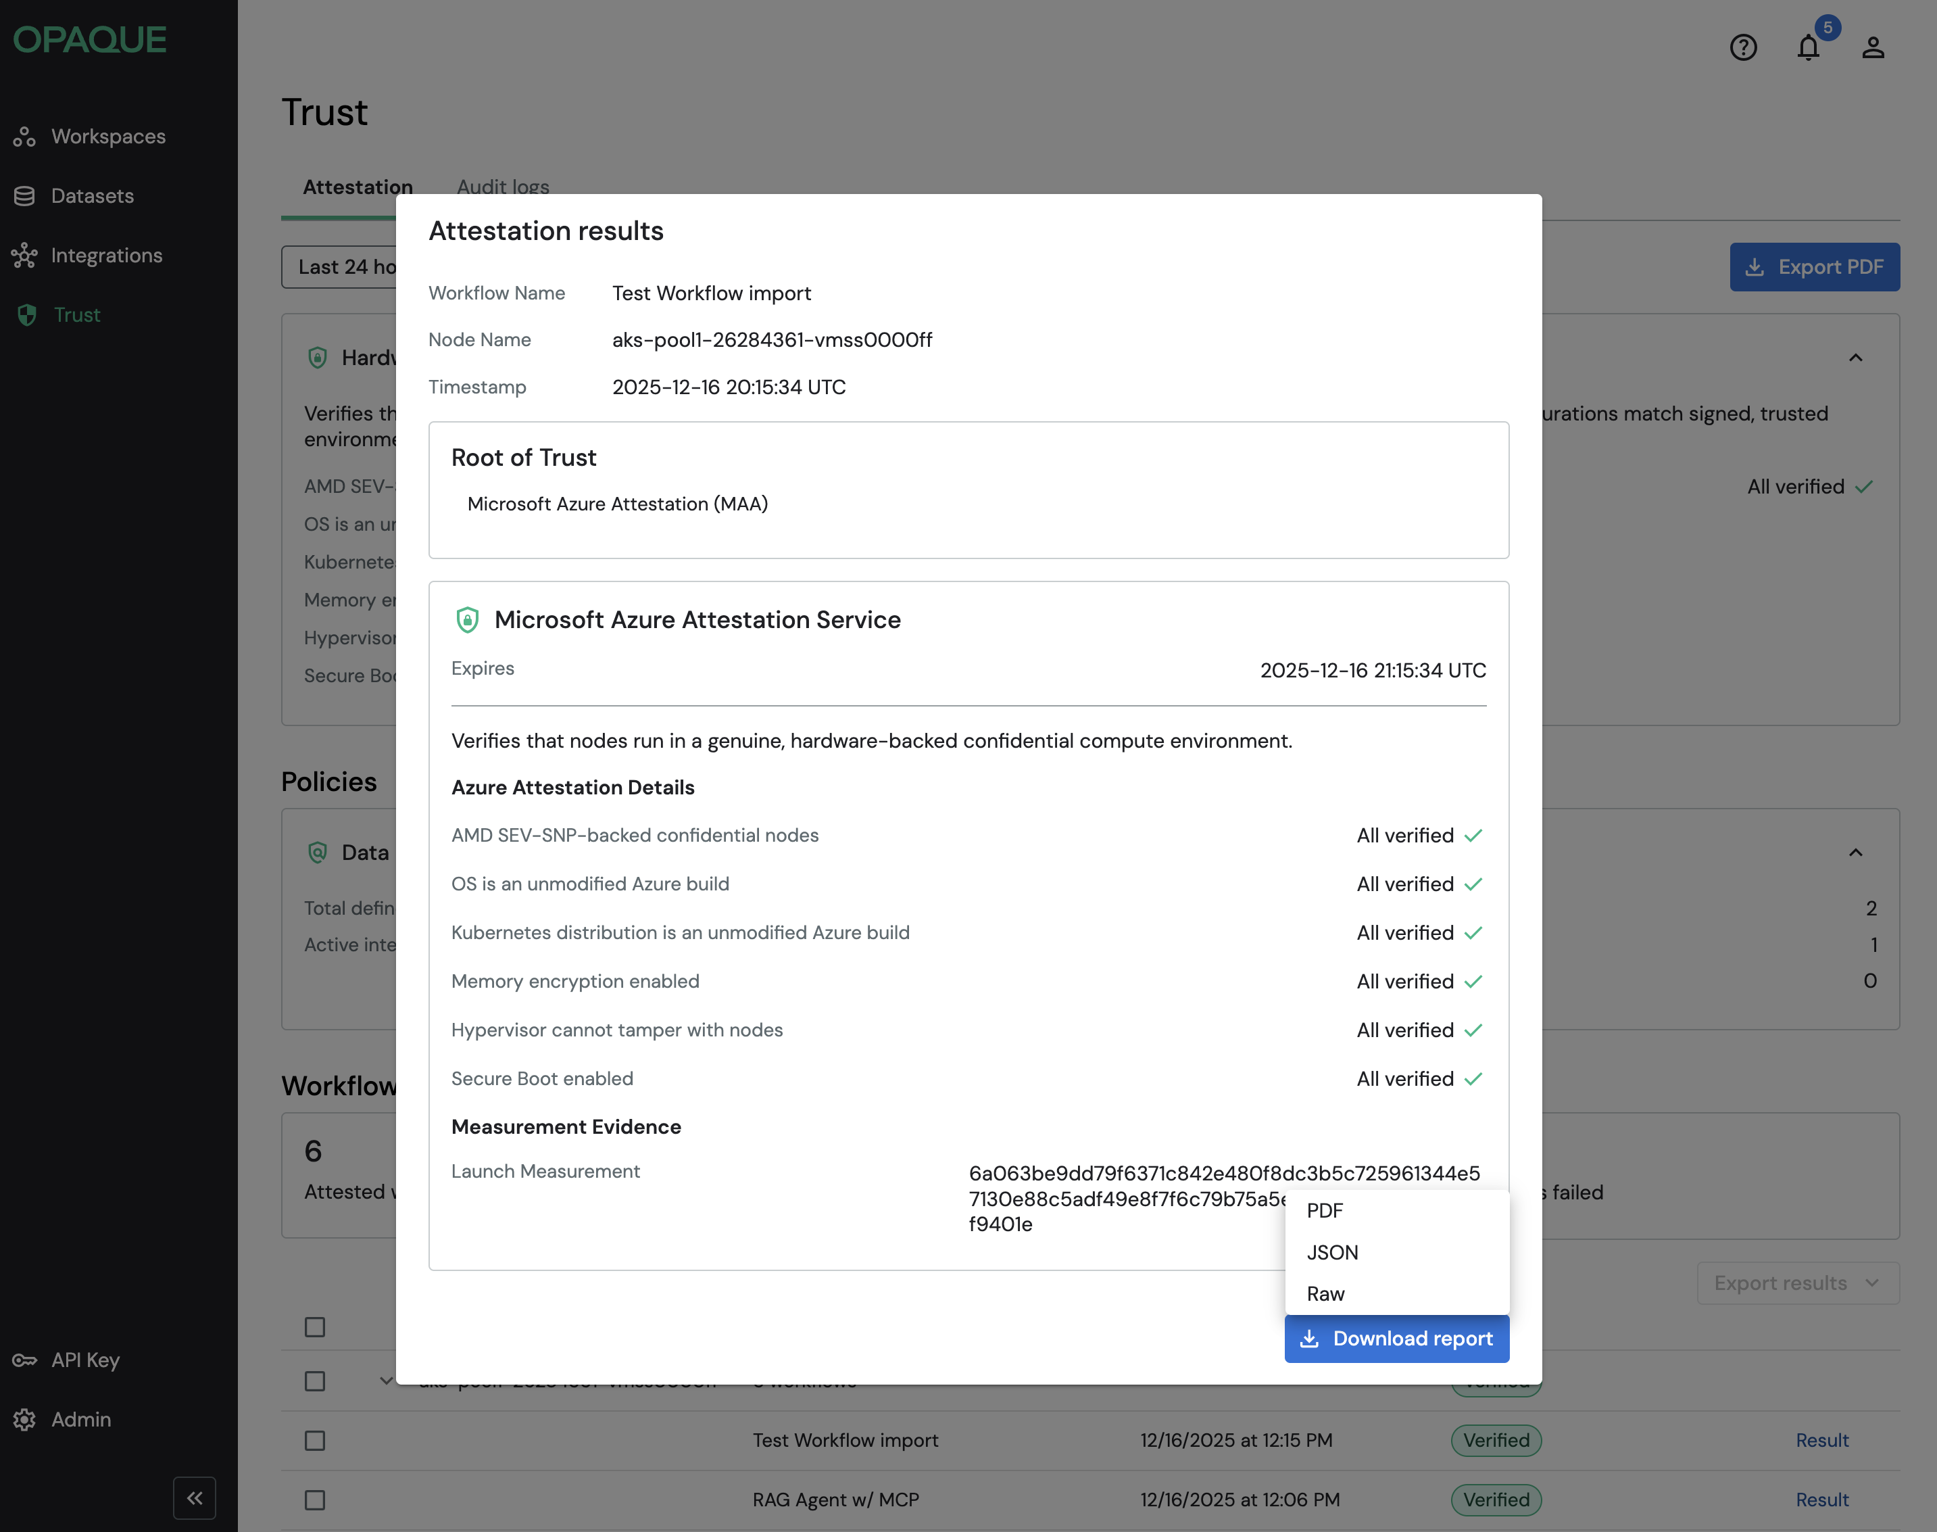
Task: Toggle the select-all header checkbox
Action: (315, 1326)
